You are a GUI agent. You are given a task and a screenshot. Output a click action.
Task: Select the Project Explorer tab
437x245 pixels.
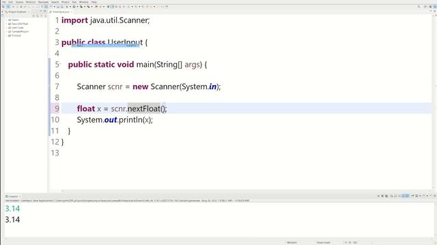tap(17, 12)
